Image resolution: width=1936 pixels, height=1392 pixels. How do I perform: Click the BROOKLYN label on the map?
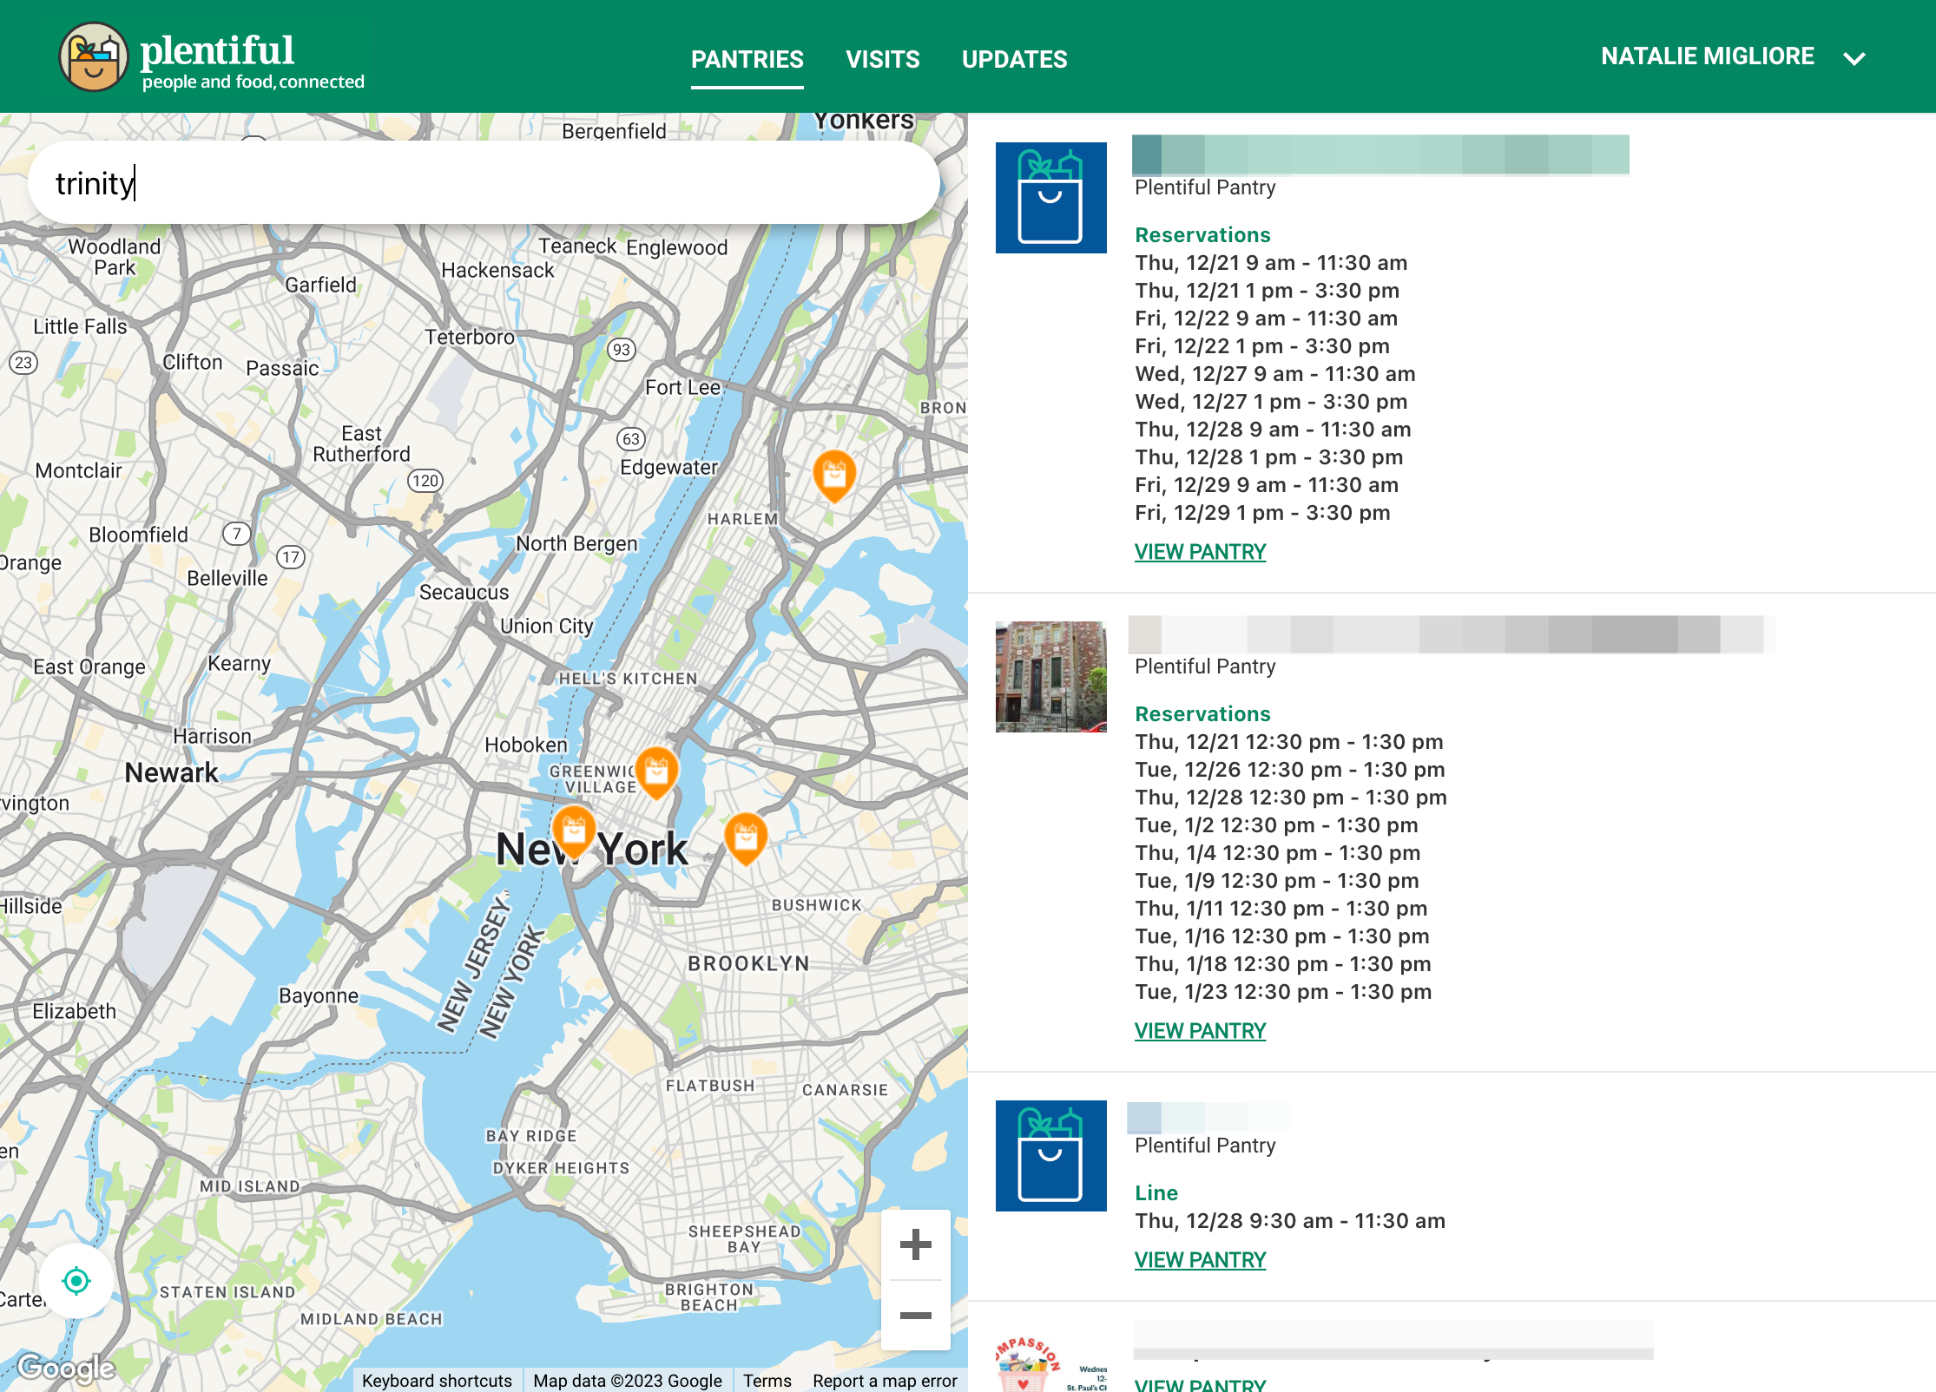pos(749,963)
